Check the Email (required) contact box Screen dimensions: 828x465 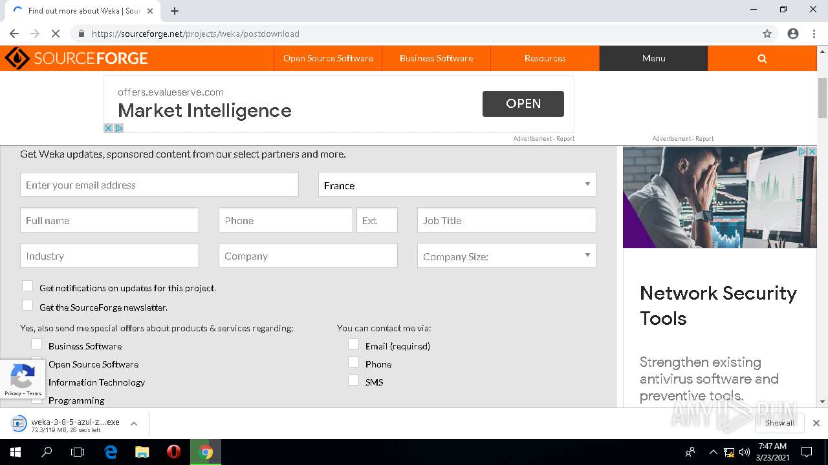(353, 344)
